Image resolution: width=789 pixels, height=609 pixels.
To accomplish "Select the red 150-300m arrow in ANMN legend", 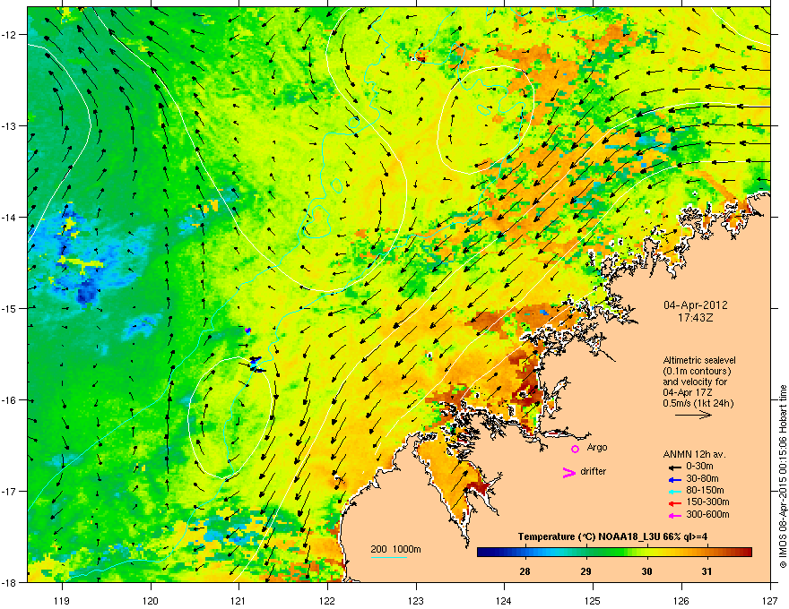I will click(x=674, y=502).
